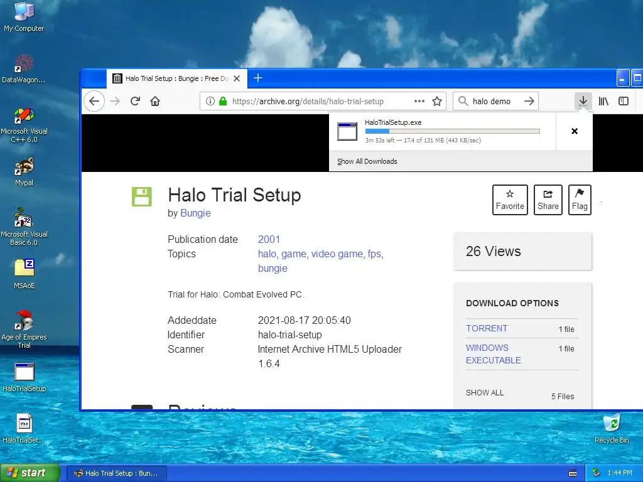Open the browser home page
643x482 pixels.
[x=155, y=101]
